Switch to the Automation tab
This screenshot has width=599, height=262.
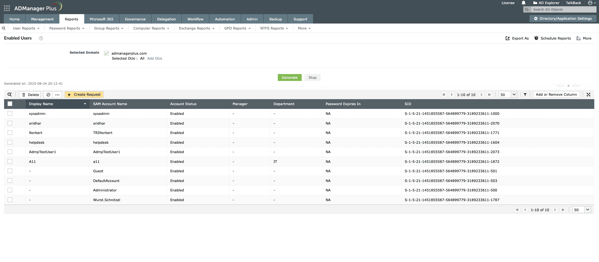point(225,19)
